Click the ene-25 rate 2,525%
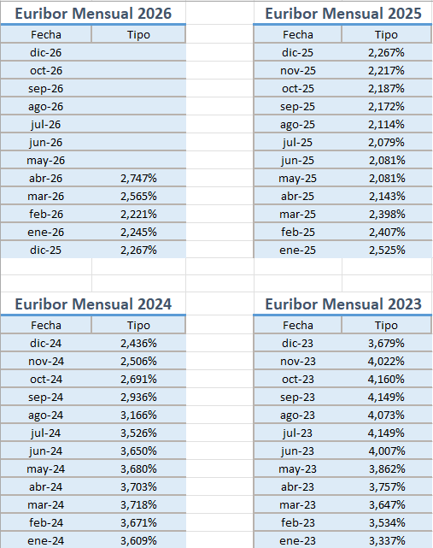The height and width of the screenshot is (548, 433). (387, 250)
